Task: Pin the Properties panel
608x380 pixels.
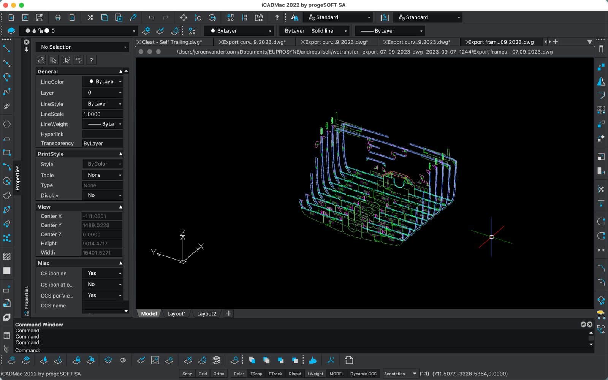Action: pyautogui.click(x=27, y=49)
